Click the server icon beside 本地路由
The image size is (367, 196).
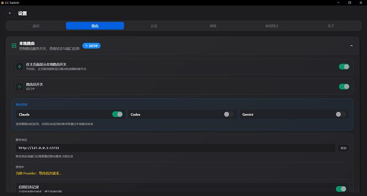(14, 46)
